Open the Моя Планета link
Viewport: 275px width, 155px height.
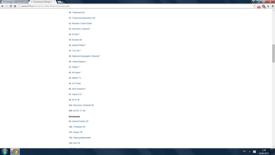(78, 89)
